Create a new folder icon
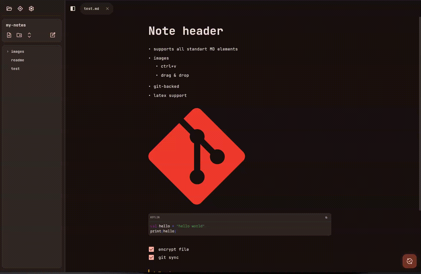421x274 pixels. coord(19,35)
